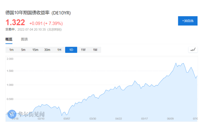Click the current yield value 1.322
Image resolution: width=204 pixels, height=125 pixels.
(15, 22)
